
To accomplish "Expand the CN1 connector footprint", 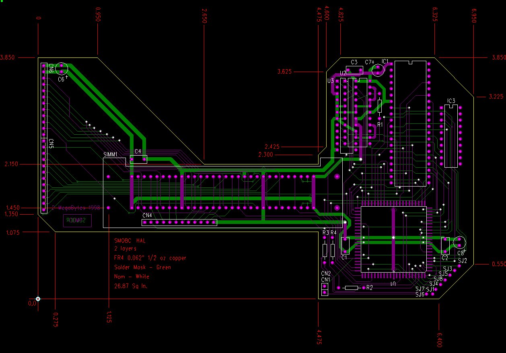I will pos(325,289).
